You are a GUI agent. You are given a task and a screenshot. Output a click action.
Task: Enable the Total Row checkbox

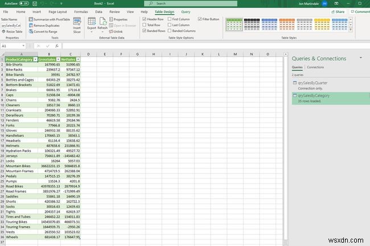coord(145,25)
